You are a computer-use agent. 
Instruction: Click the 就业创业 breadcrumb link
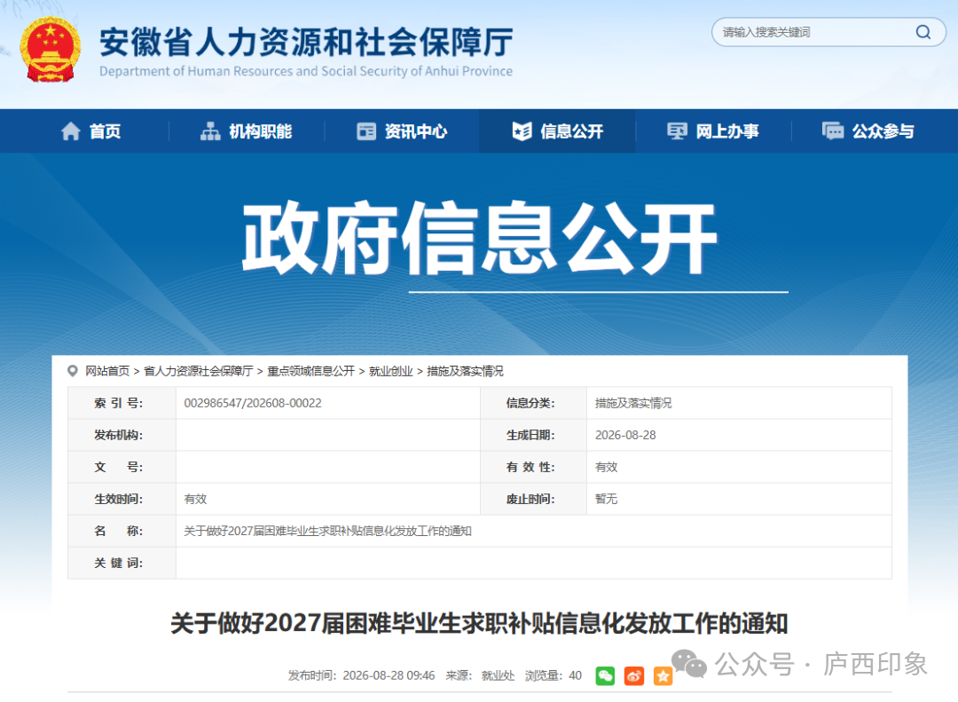[390, 371]
